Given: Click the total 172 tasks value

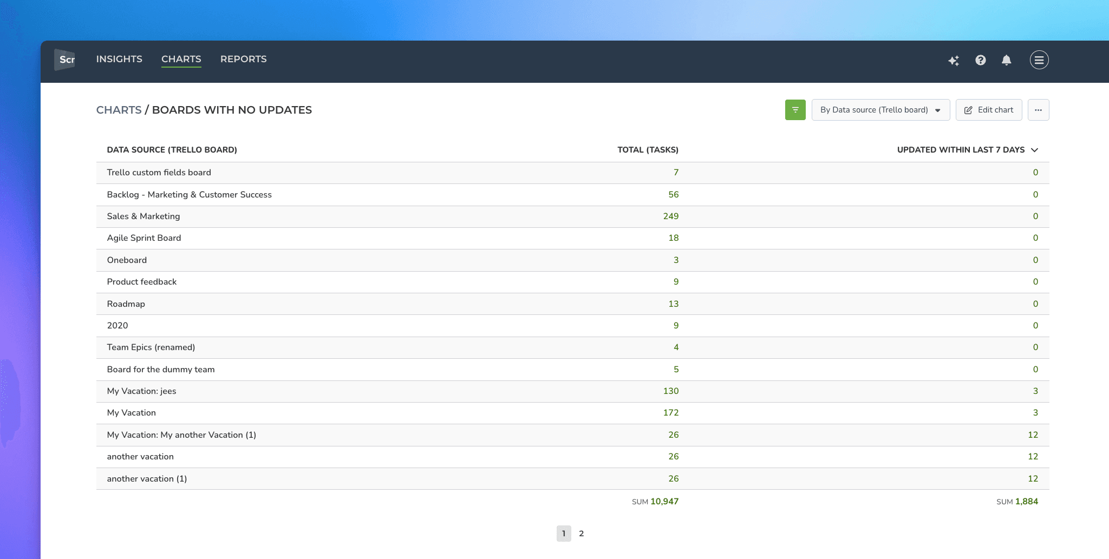Looking at the screenshot, I should tap(670, 413).
